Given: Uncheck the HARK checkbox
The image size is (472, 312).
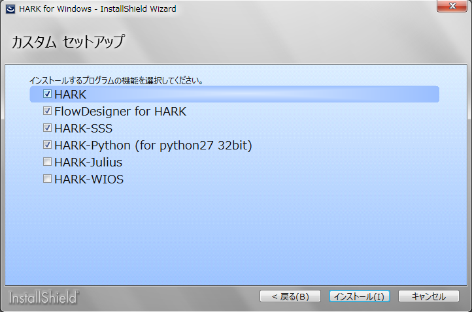Looking at the screenshot, I should pyautogui.click(x=47, y=94).
